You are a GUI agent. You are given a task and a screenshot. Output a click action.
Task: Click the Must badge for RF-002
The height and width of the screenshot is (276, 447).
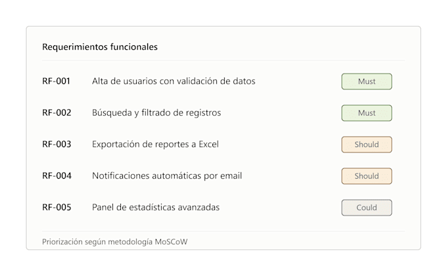(367, 113)
